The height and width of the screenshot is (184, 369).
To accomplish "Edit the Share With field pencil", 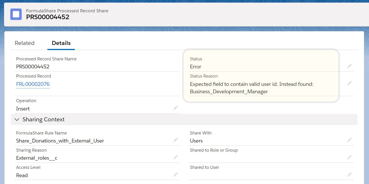I will click(350, 140).
